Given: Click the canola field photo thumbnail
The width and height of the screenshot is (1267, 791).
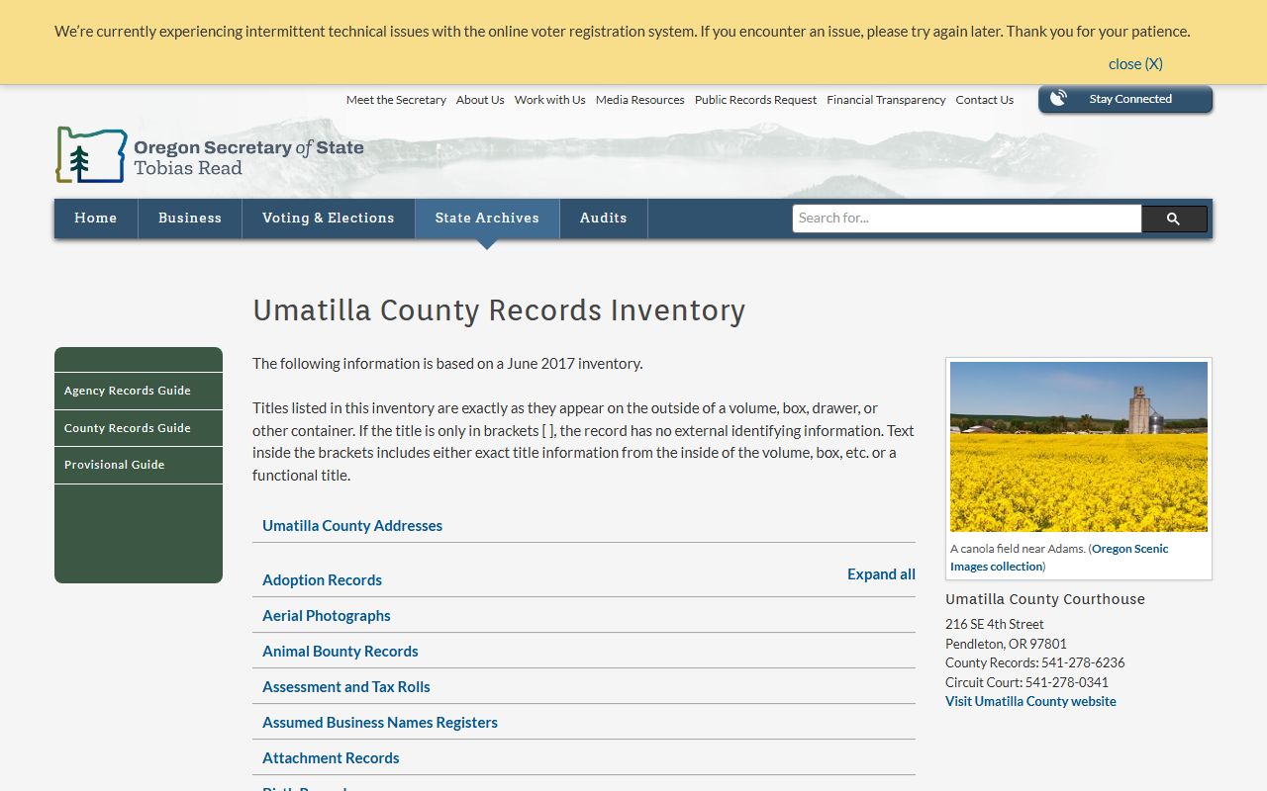Looking at the screenshot, I should click(x=1079, y=447).
